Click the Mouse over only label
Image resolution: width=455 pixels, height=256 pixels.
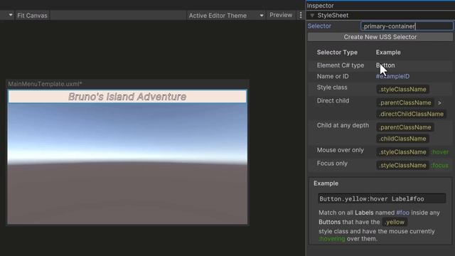coord(340,150)
